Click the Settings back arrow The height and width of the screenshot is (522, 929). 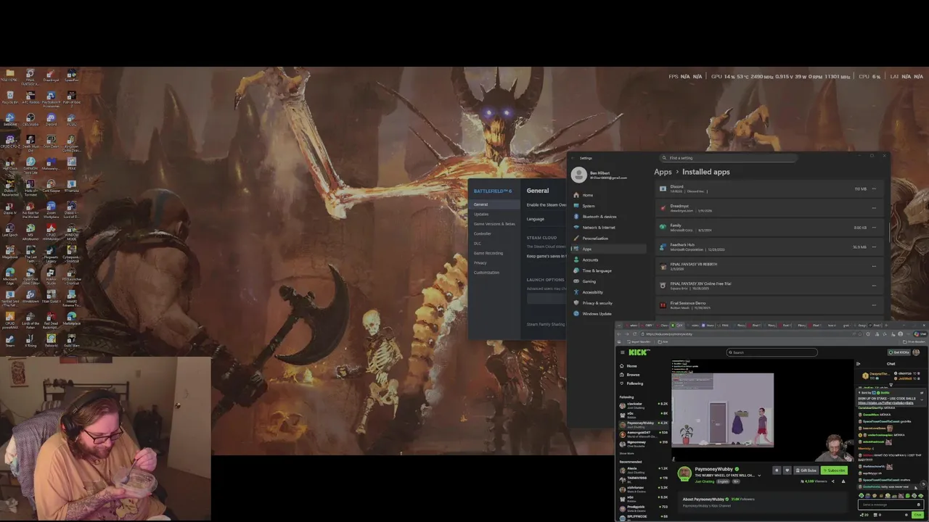tap(573, 157)
